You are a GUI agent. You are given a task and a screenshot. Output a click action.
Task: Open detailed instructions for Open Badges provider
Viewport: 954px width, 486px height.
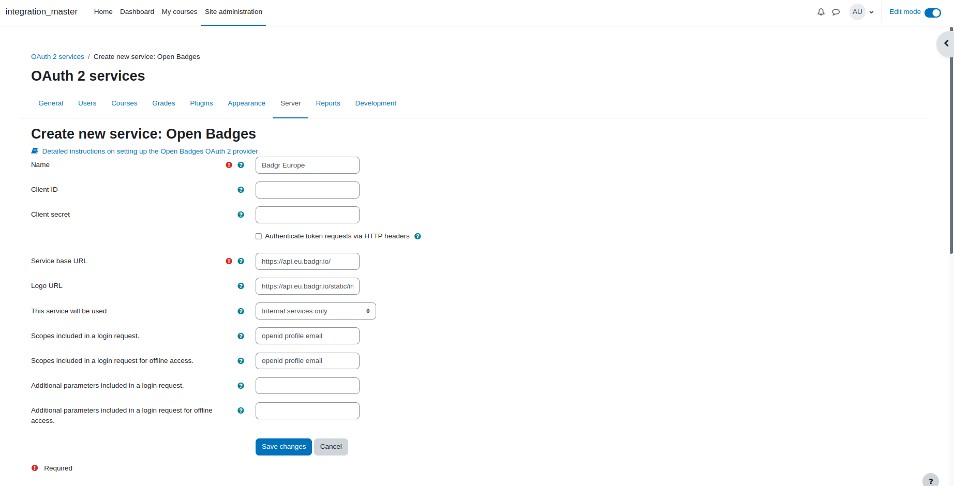(x=150, y=151)
